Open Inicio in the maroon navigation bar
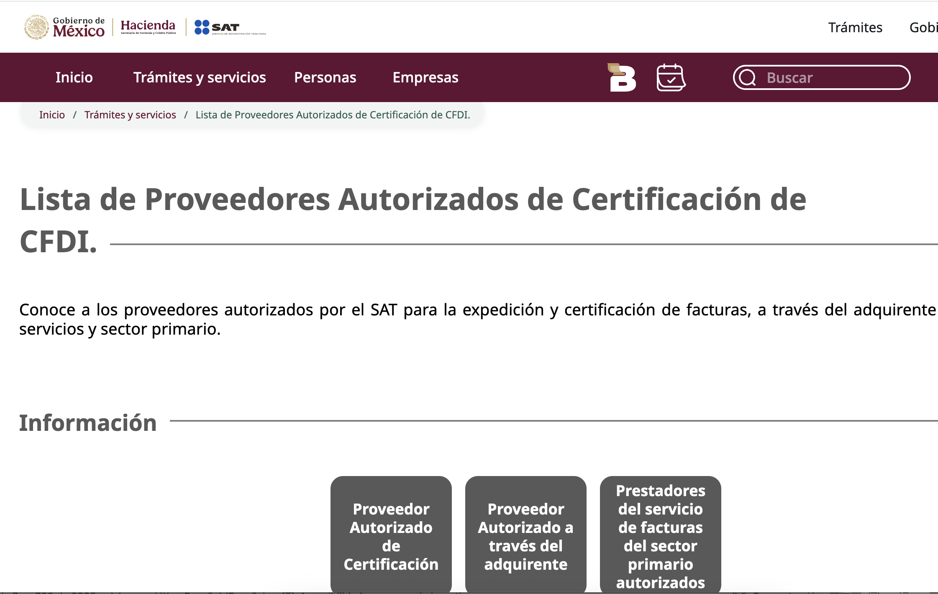 pyautogui.click(x=74, y=77)
